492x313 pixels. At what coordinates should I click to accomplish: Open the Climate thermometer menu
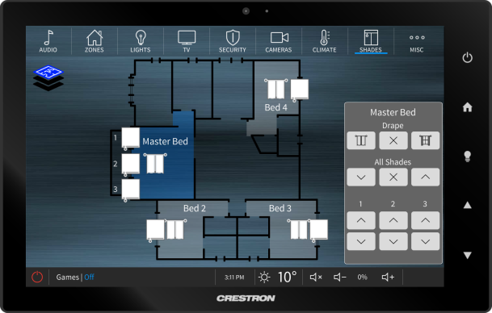[x=325, y=41]
